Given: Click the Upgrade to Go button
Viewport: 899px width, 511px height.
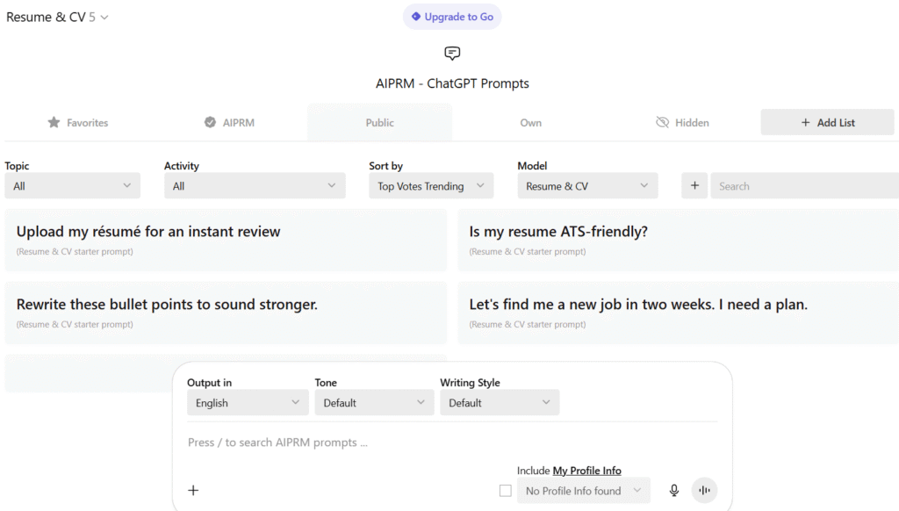Looking at the screenshot, I should pyautogui.click(x=451, y=17).
